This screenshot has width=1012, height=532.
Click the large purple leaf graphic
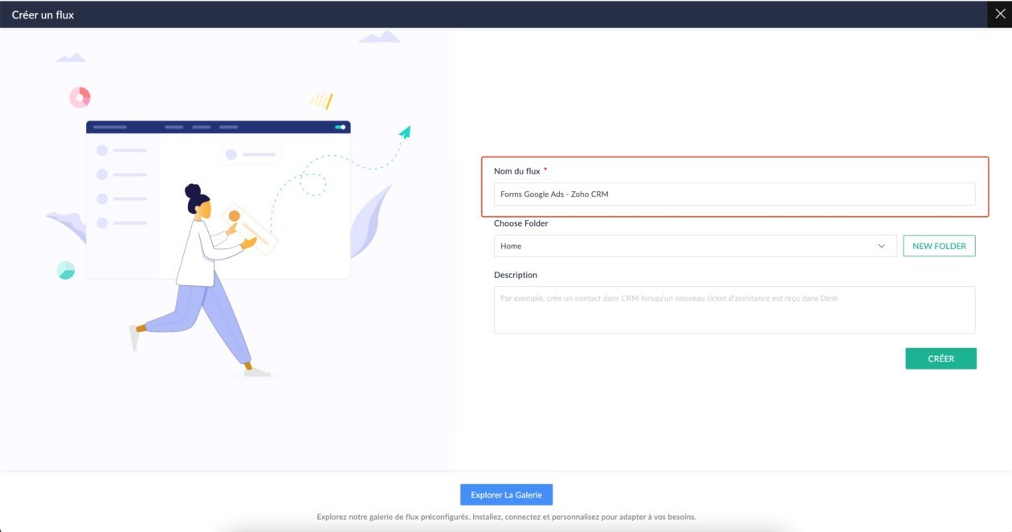369,221
